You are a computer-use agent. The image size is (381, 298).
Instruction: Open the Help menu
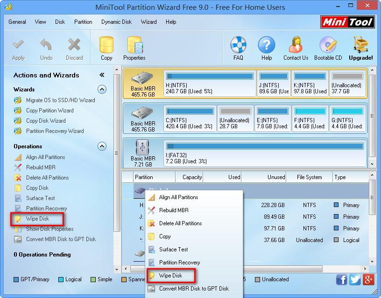[171, 22]
